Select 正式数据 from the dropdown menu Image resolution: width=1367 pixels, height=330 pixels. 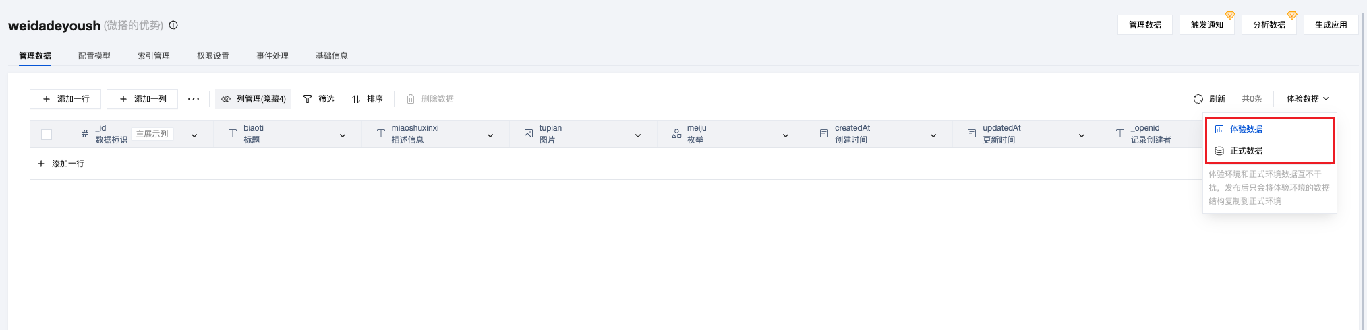pos(1246,151)
